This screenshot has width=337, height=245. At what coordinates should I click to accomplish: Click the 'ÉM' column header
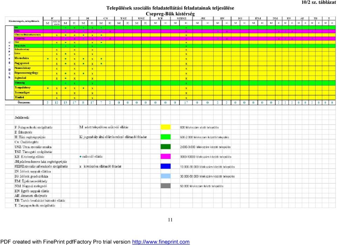coord(258,19)
